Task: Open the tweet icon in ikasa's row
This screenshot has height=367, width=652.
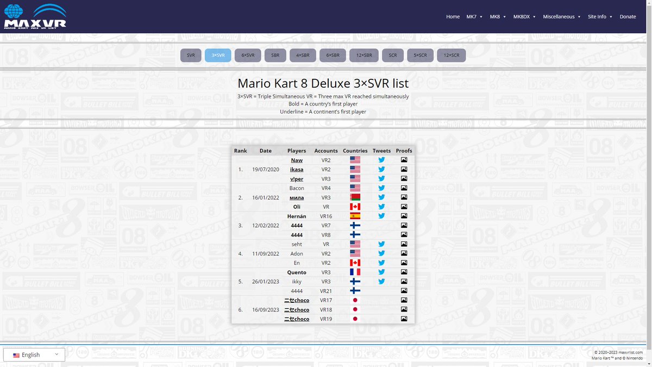Action: [381, 169]
